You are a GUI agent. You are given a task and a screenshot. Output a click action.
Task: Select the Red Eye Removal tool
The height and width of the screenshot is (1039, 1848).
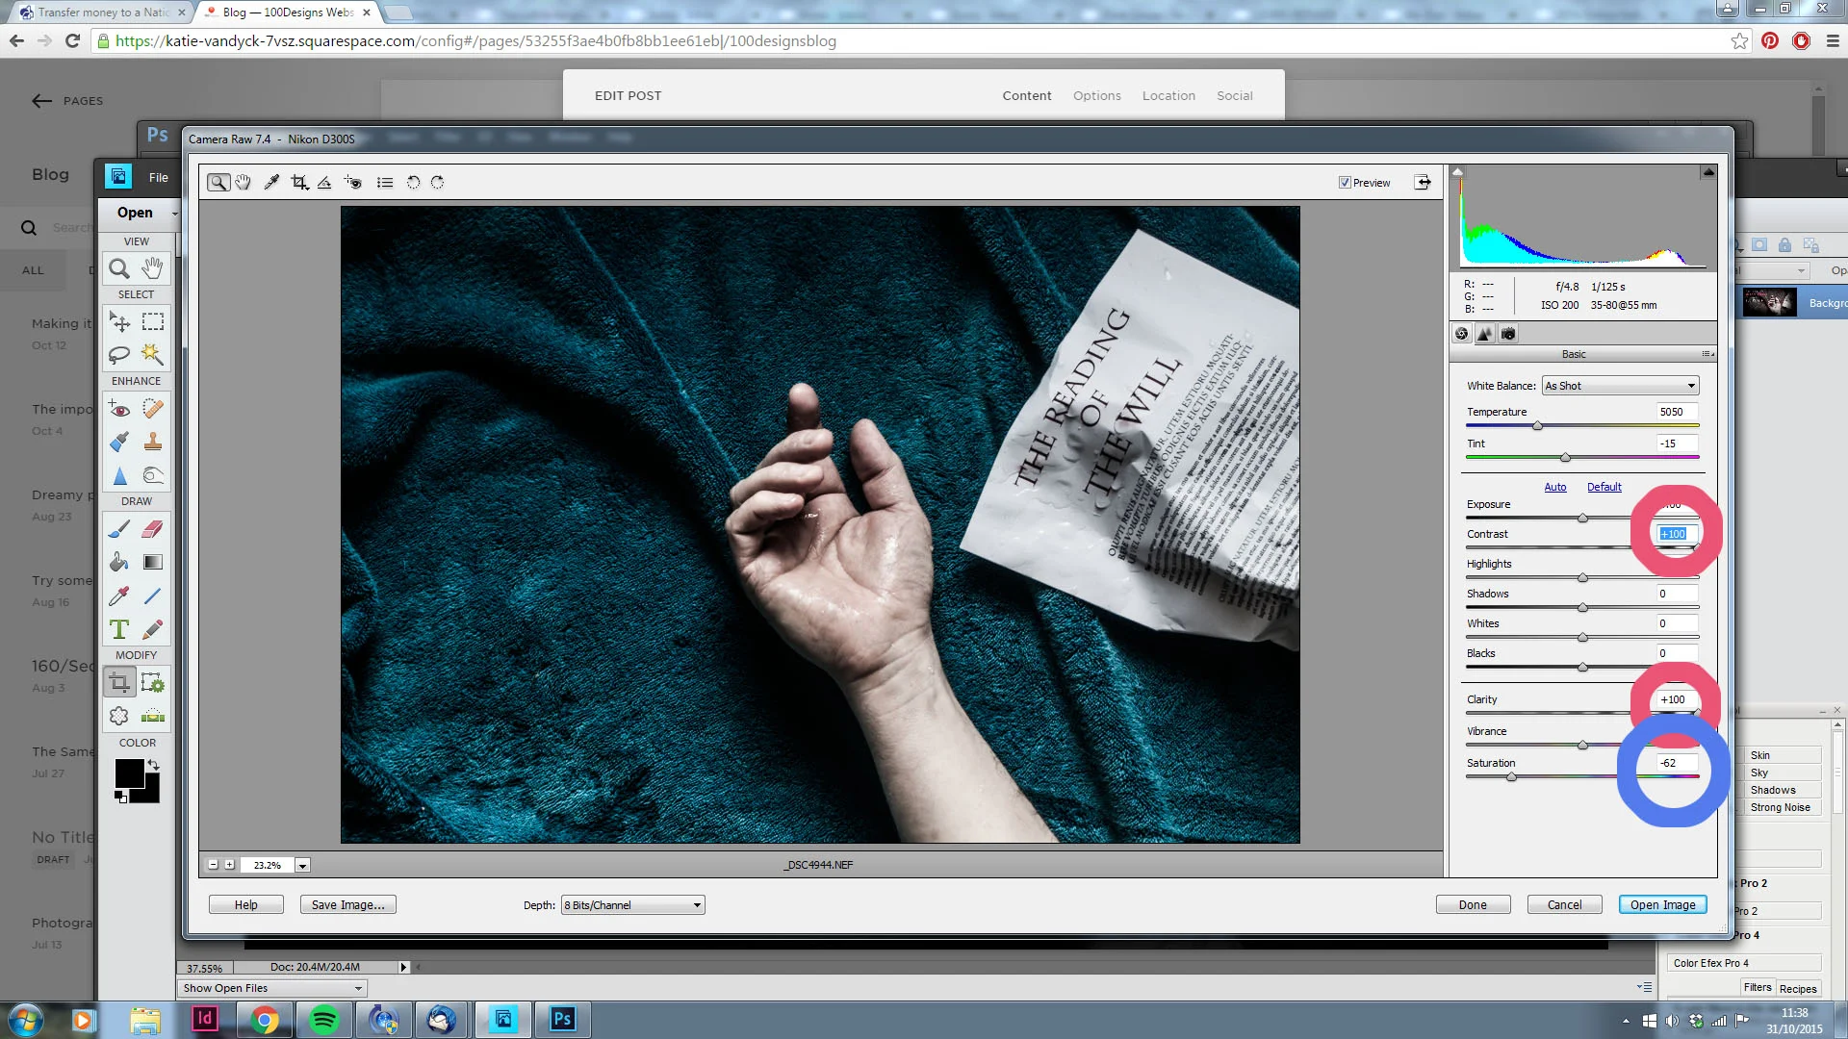pyautogui.click(x=353, y=182)
